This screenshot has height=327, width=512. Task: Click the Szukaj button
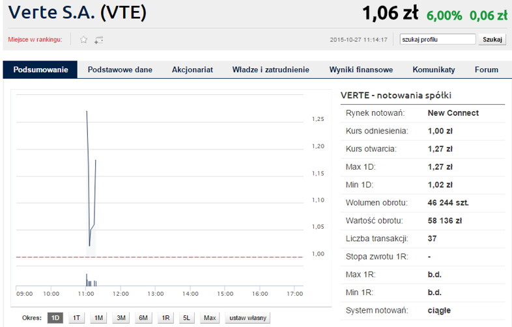pos(492,40)
